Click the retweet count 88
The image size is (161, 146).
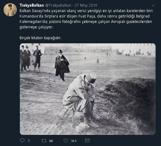coord(51,141)
